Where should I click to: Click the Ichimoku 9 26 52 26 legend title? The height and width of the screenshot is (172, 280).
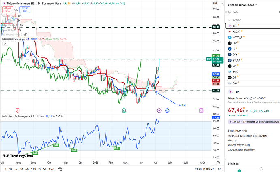point(13,39)
